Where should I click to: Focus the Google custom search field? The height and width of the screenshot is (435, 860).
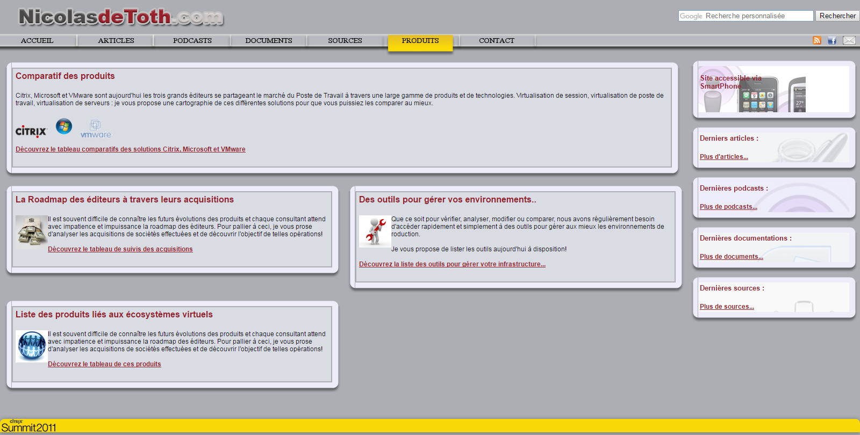746,16
